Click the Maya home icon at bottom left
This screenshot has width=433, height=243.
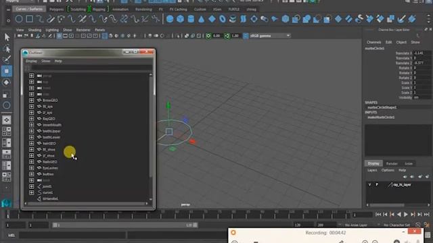click(6, 203)
